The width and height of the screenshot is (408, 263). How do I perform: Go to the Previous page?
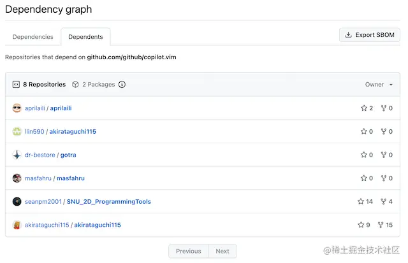pos(189,252)
